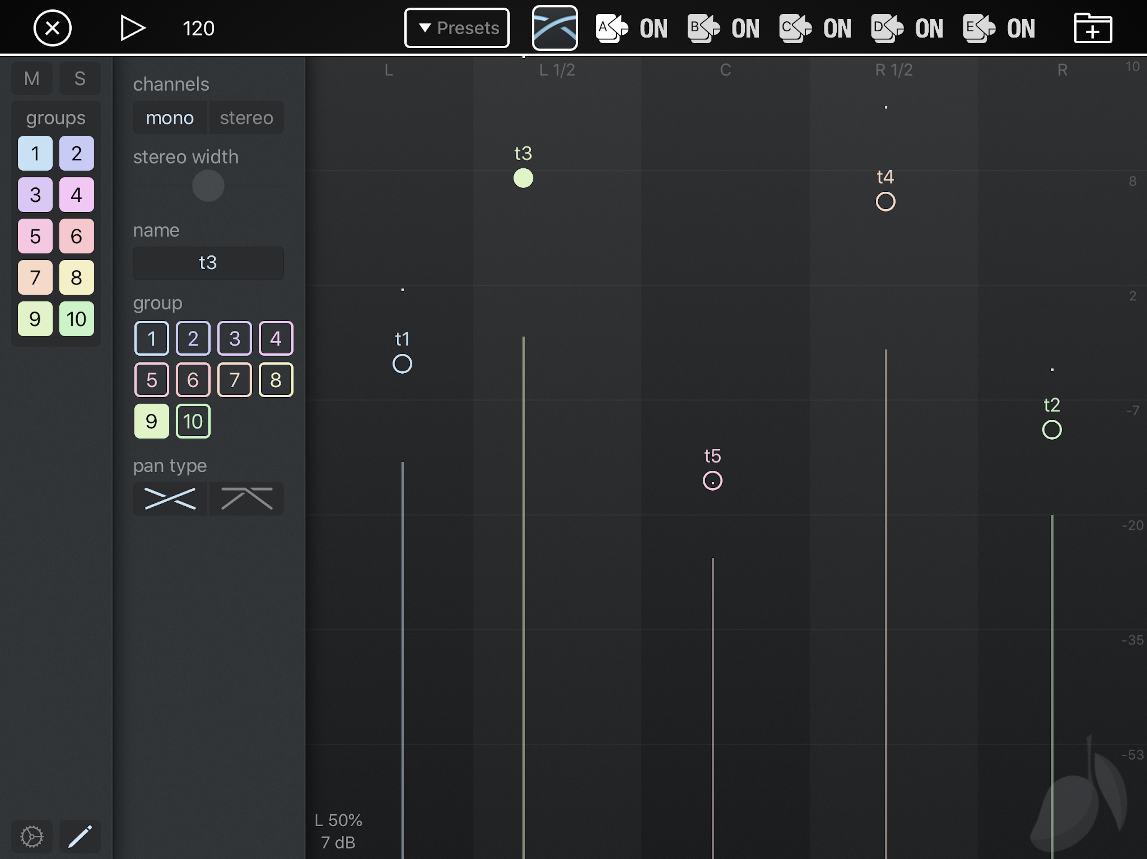Assign track to group 4 outline button
This screenshot has width=1147, height=859.
pyautogui.click(x=276, y=338)
